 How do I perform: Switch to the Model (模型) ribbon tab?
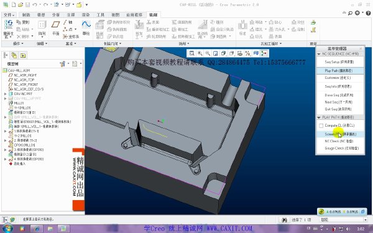coord(41,15)
